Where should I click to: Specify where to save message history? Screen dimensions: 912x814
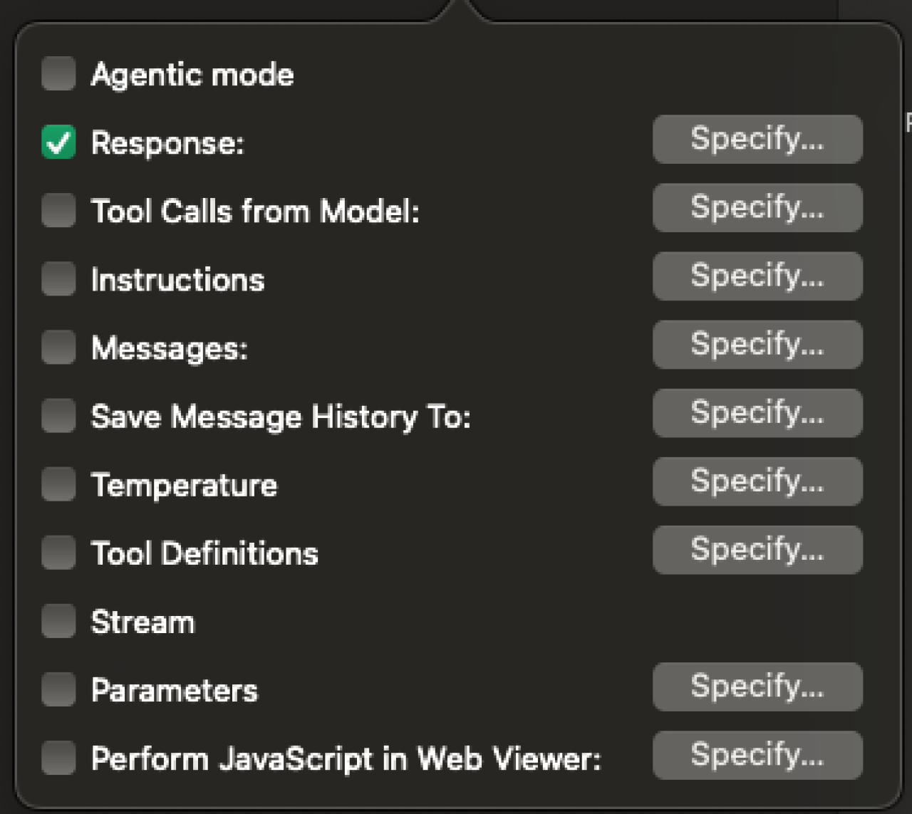click(757, 413)
